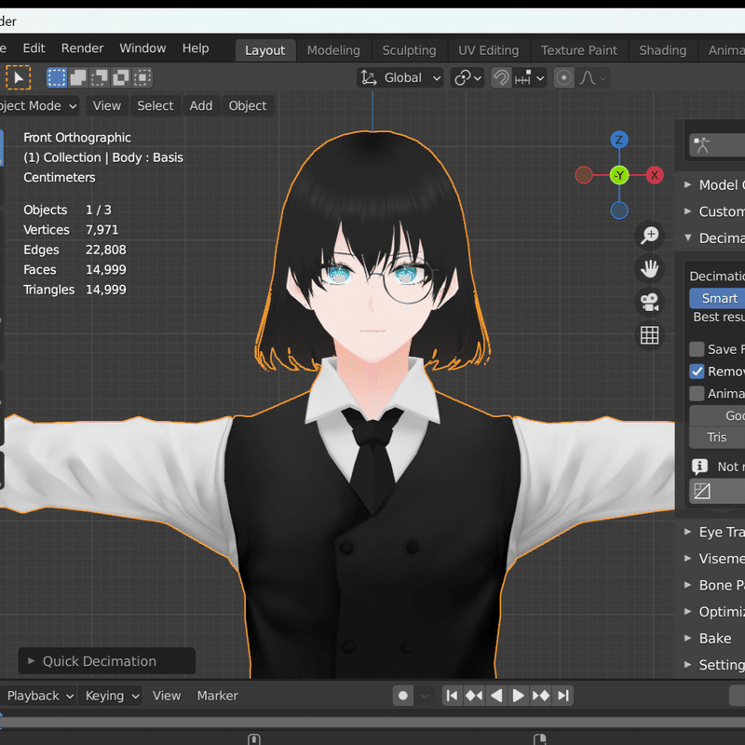Switch to camera view using camera icon
745x745 pixels.
point(649,302)
